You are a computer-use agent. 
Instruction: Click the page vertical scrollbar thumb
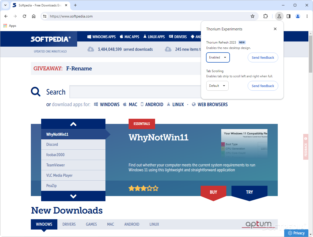click(x=311, y=54)
